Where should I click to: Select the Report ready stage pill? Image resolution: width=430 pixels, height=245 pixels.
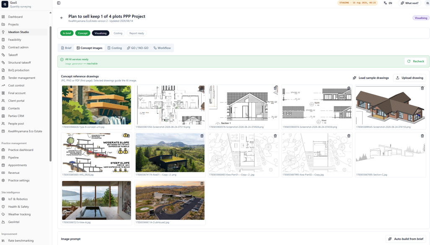[137, 33]
